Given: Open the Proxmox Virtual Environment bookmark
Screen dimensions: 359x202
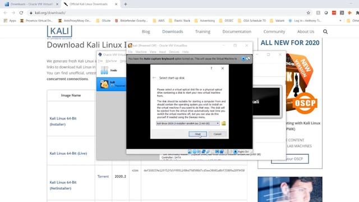Looking at the screenshot, I should tap(36, 21).
